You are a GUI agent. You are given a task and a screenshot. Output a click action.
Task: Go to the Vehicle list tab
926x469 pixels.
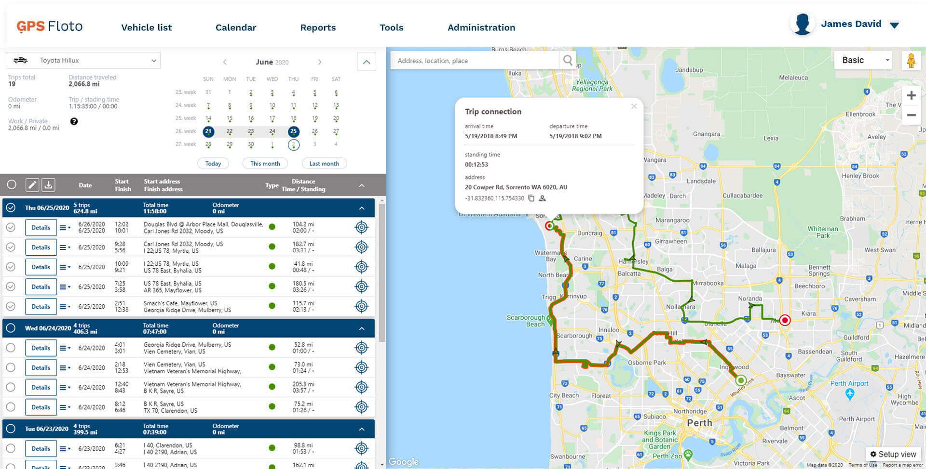point(146,27)
